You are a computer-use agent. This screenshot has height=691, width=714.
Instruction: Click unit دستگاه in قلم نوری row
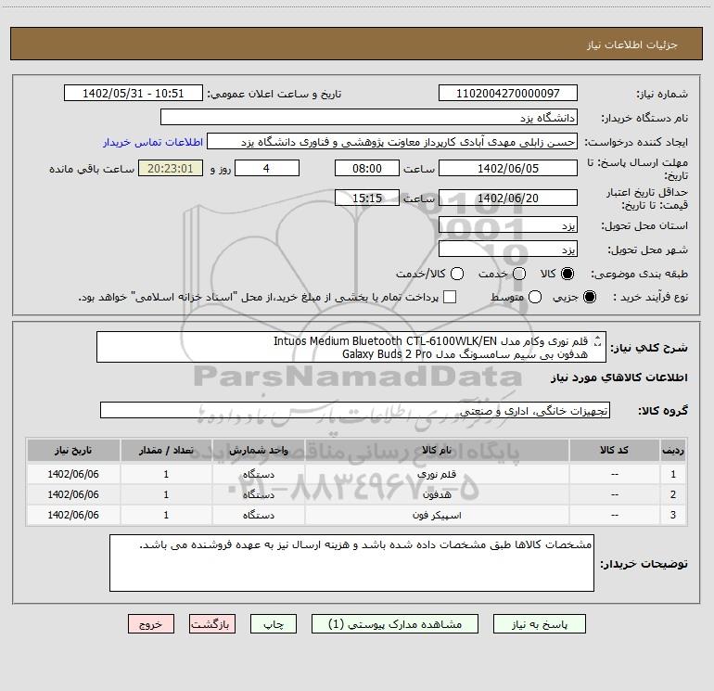(258, 474)
